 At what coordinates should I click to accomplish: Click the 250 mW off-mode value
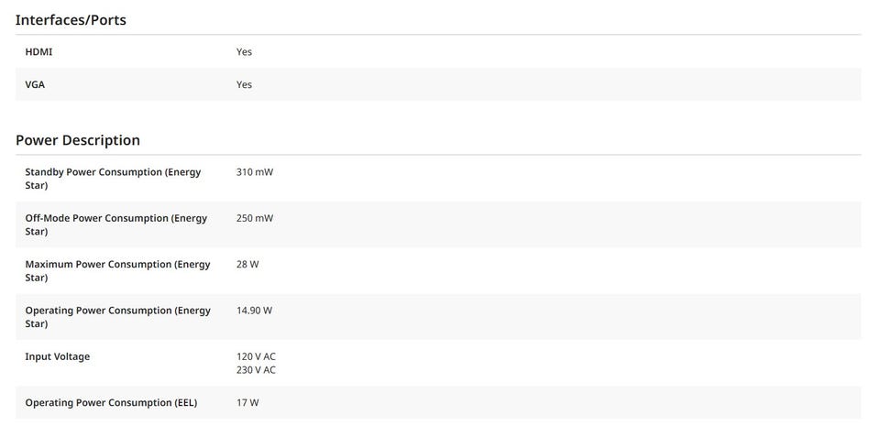[254, 218]
